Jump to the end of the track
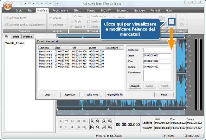This screenshot has width=206, height=140. [84, 127]
